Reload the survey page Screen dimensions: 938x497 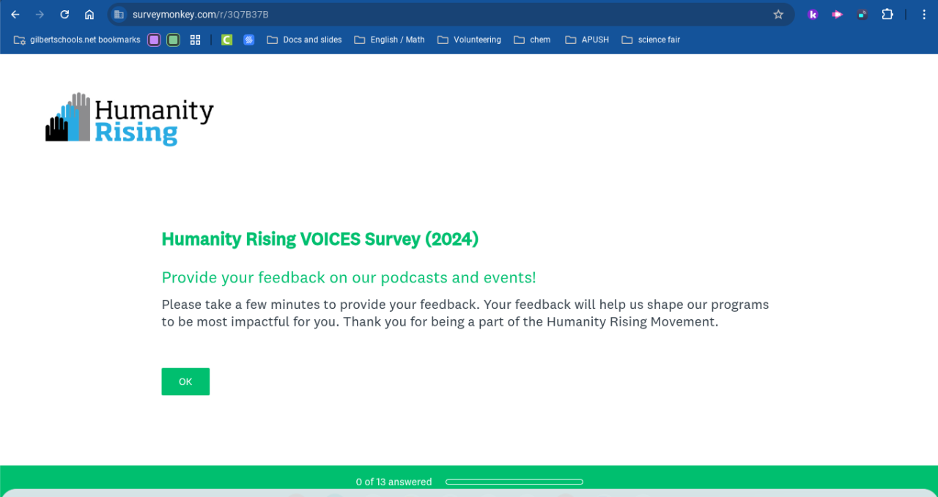point(64,15)
